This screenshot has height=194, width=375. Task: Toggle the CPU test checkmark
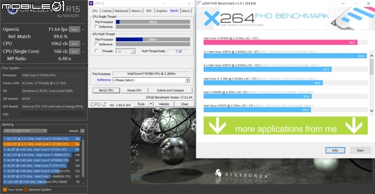(83, 44)
